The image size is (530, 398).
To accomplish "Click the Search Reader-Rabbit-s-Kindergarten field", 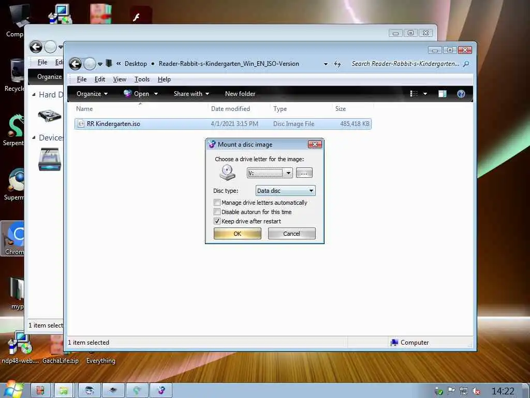I will point(405,64).
